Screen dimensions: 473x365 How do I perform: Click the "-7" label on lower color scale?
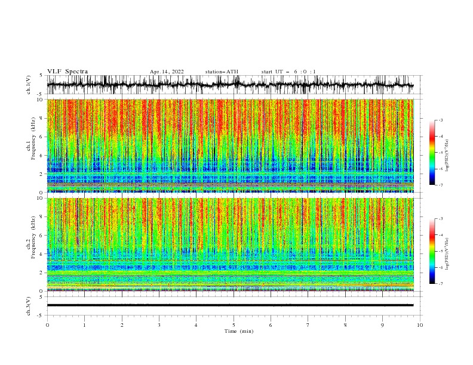[441, 283]
